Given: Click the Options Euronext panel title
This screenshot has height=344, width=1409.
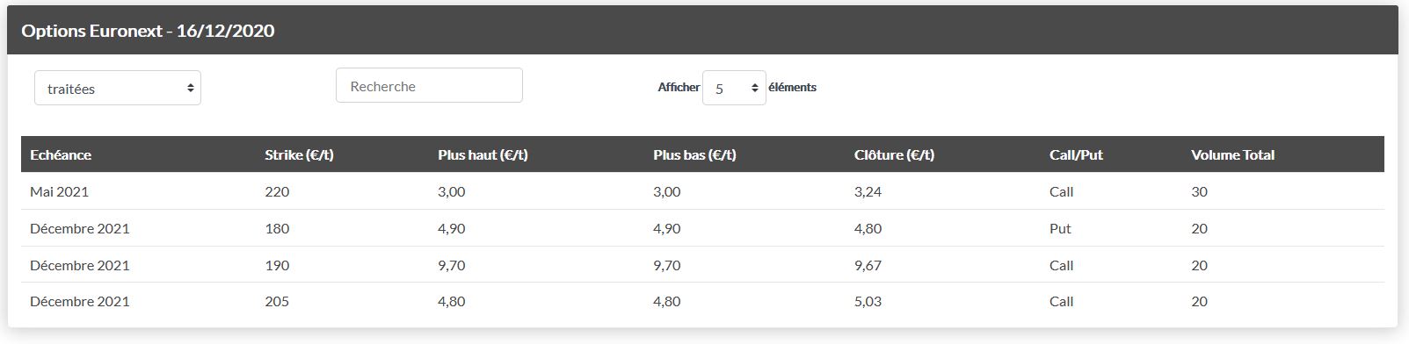Looking at the screenshot, I should point(148,31).
